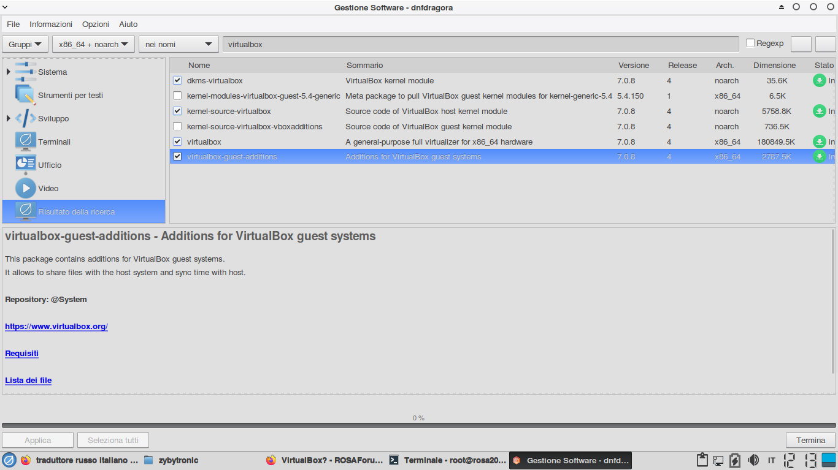Screen dimensions: 838x470
Task: Click the Terminali monitor icon
Action: click(25, 142)
